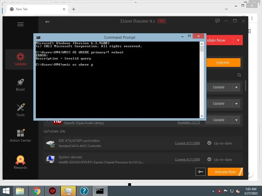Viewport: 262px width, 196px height.
Task: Click the orange Upgrade button
Action: click(x=223, y=63)
